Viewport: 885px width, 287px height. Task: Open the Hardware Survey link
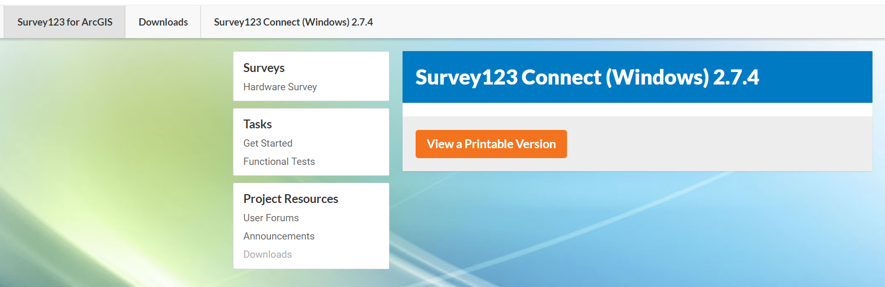pyautogui.click(x=280, y=87)
